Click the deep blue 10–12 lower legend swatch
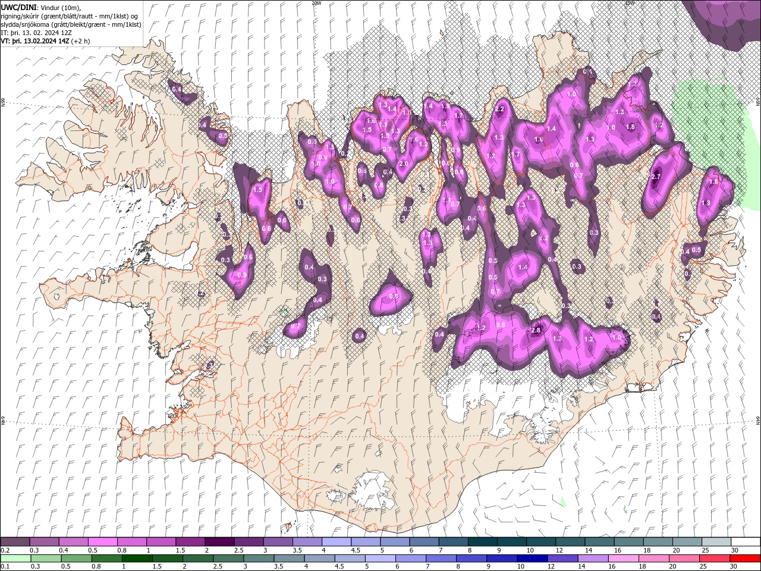 tap(533, 559)
